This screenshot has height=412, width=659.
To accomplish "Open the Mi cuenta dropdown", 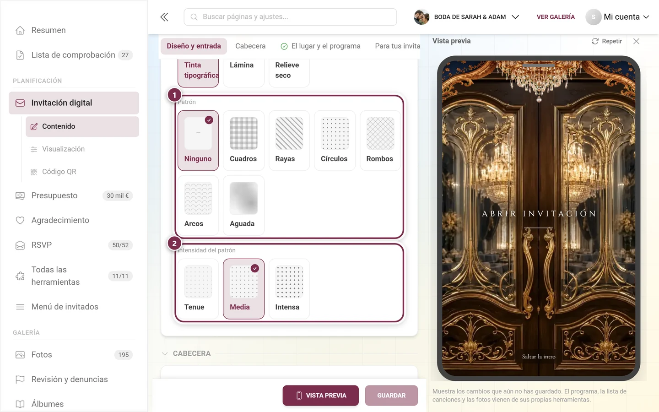I will (617, 17).
